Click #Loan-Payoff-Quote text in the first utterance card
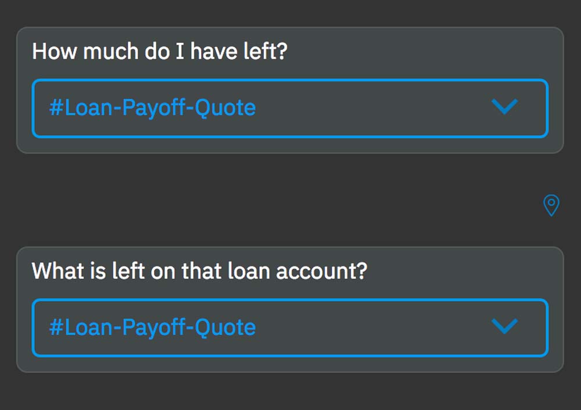Viewport: 581px width, 410px height. point(152,108)
